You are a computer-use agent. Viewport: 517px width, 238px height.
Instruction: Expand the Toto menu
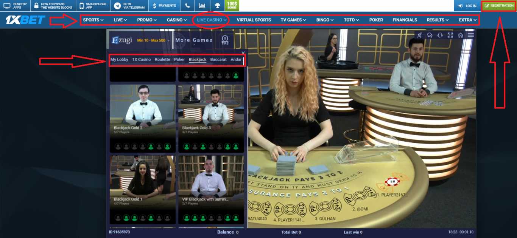coord(352,20)
